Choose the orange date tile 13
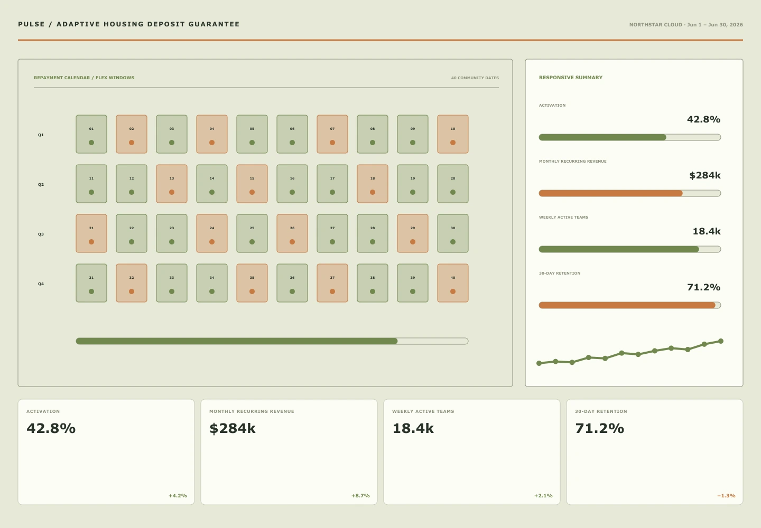The width and height of the screenshot is (761, 528). coord(172,184)
